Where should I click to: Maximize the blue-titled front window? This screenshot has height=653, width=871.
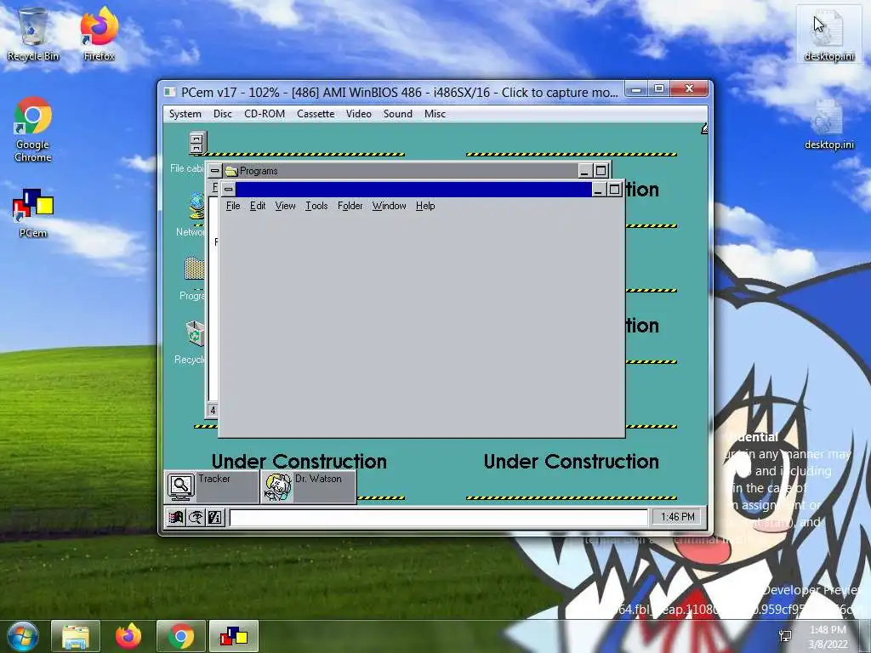pos(614,190)
